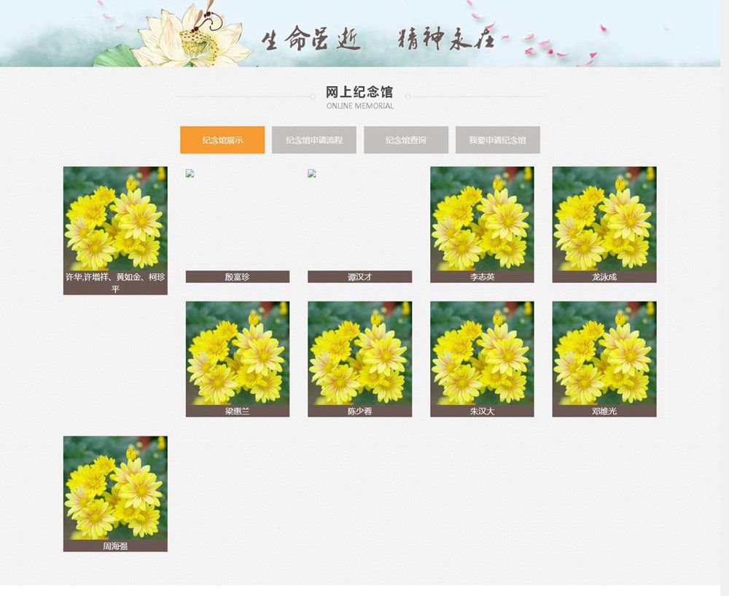Viewport: 729px width, 596px height.
Task: Click the broken image icon above 殷富珍
Action: click(x=190, y=174)
